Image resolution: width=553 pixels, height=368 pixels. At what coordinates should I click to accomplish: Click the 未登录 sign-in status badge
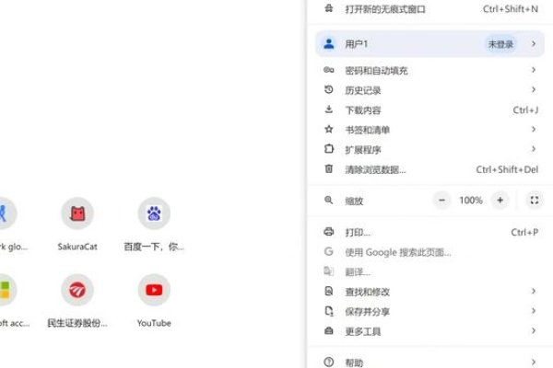pyautogui.click(x=500, y=44)
